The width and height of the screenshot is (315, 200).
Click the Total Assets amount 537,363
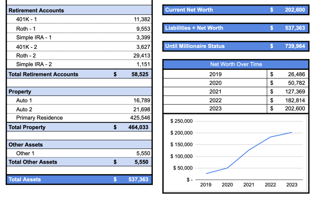pos(138,179)
